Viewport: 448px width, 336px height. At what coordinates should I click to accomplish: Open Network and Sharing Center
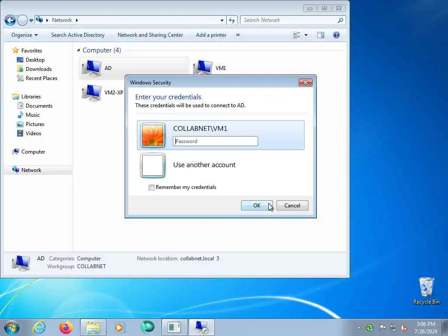tap(150, 35)
